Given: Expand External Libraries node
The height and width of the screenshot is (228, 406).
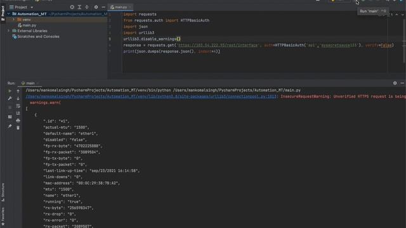Looking at the screenshot, I should coord(8,31).
